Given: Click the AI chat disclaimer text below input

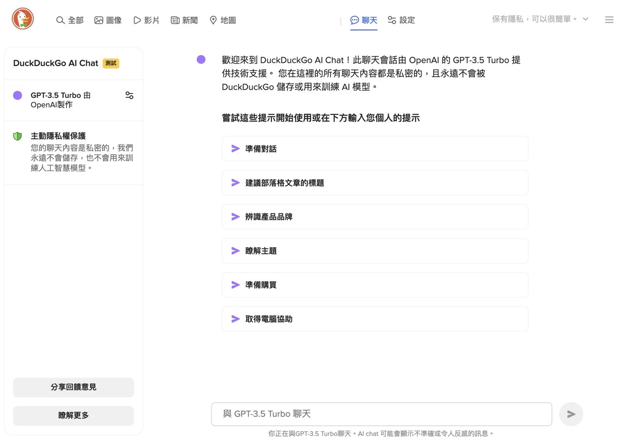Looking at the screenshot, I should (381, 434).
